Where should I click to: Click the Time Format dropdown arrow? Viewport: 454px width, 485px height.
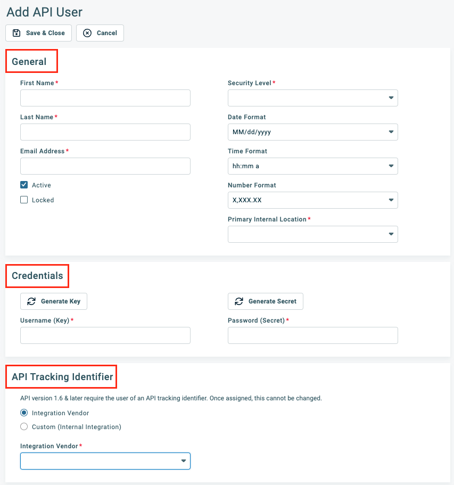click(391, 166)
